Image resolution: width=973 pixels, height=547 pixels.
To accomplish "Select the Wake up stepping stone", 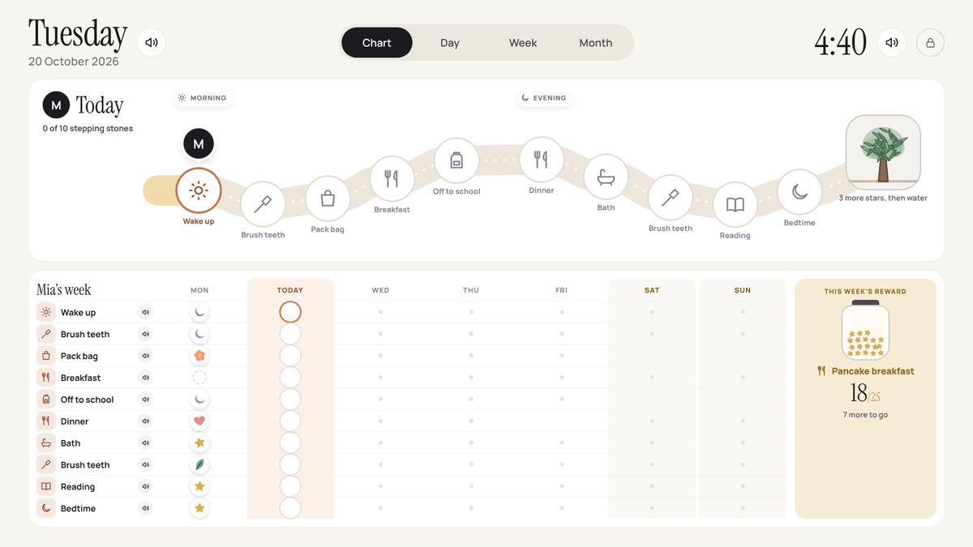I will tap(199, 190).
